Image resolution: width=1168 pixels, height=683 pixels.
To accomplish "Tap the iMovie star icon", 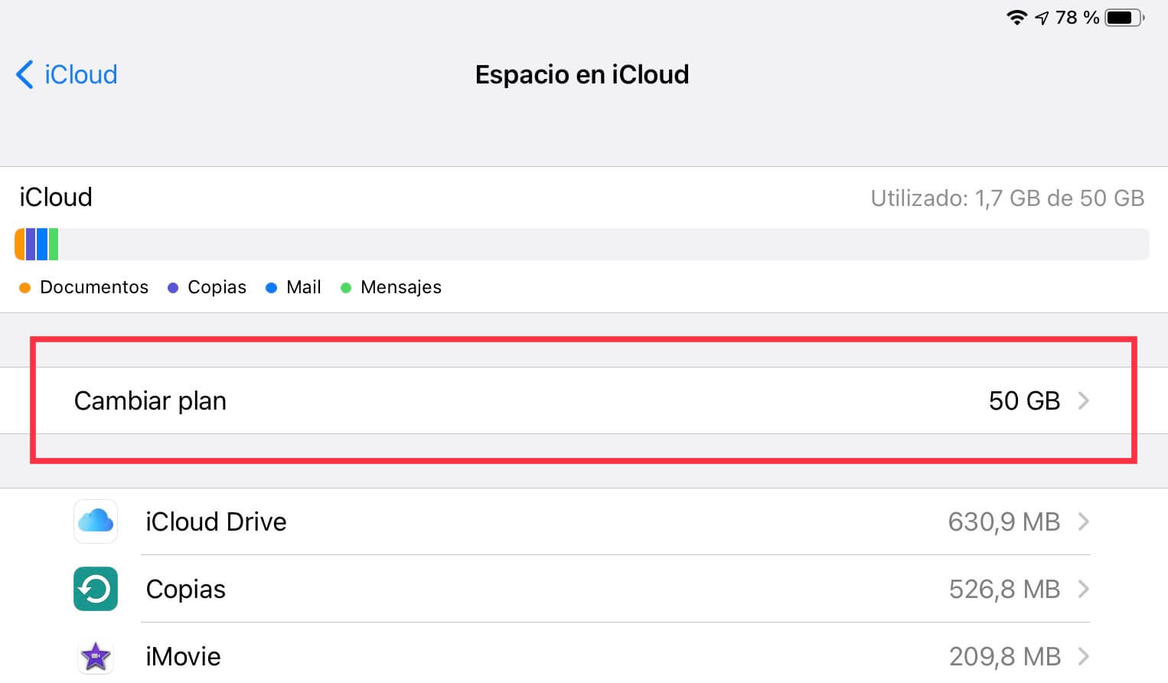I will (95, 656).
